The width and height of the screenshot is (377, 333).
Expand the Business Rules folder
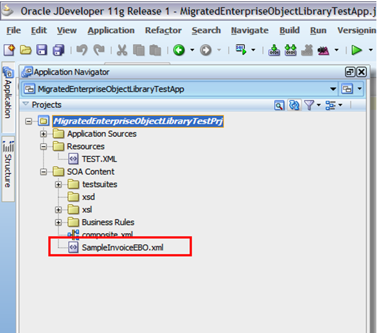(58, 223)
